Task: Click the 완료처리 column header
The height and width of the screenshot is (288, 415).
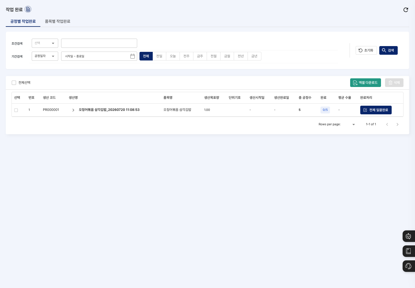Action: click(x=366, y=98)
